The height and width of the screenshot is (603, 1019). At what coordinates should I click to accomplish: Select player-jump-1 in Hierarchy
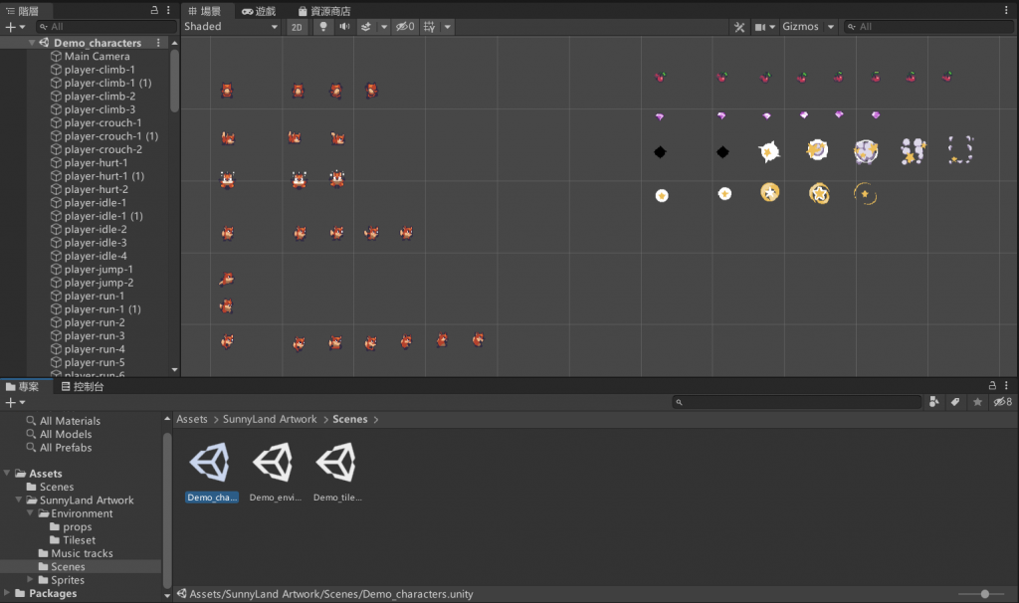point(99,270)
